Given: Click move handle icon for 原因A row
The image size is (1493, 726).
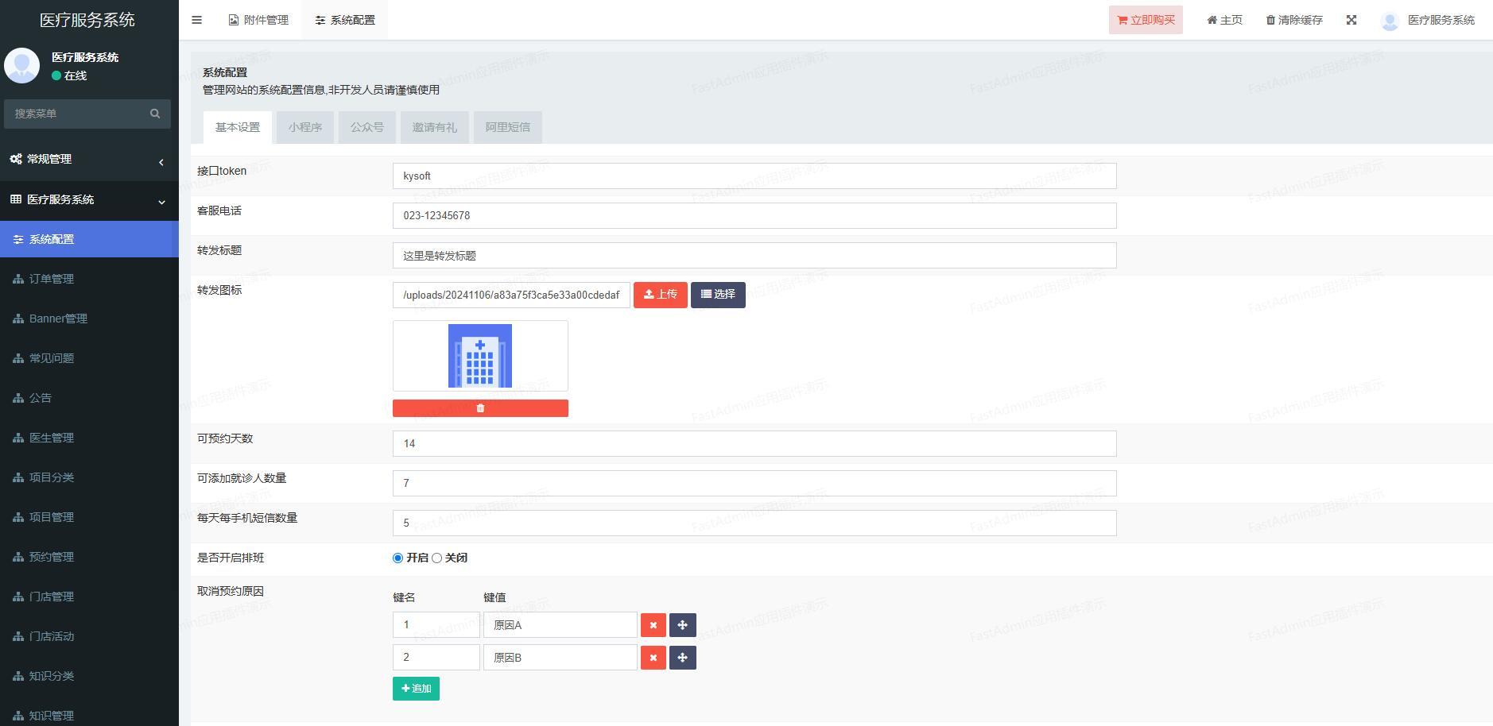Looking at the screenshot, I should click(x=682, y=625).
